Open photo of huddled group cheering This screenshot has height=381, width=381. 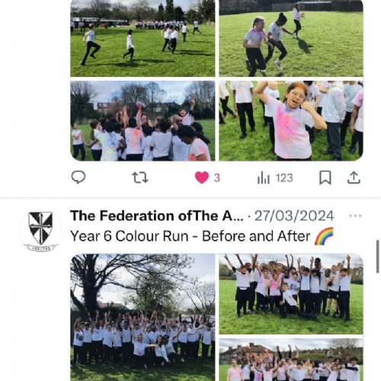tap(142, 121)
